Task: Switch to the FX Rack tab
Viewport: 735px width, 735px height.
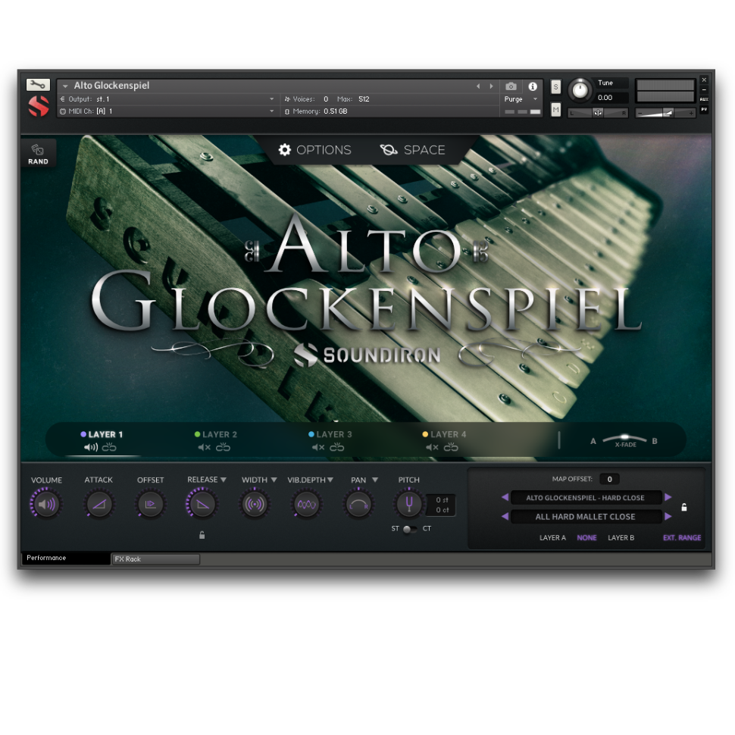Action: [x=155, y=559]
